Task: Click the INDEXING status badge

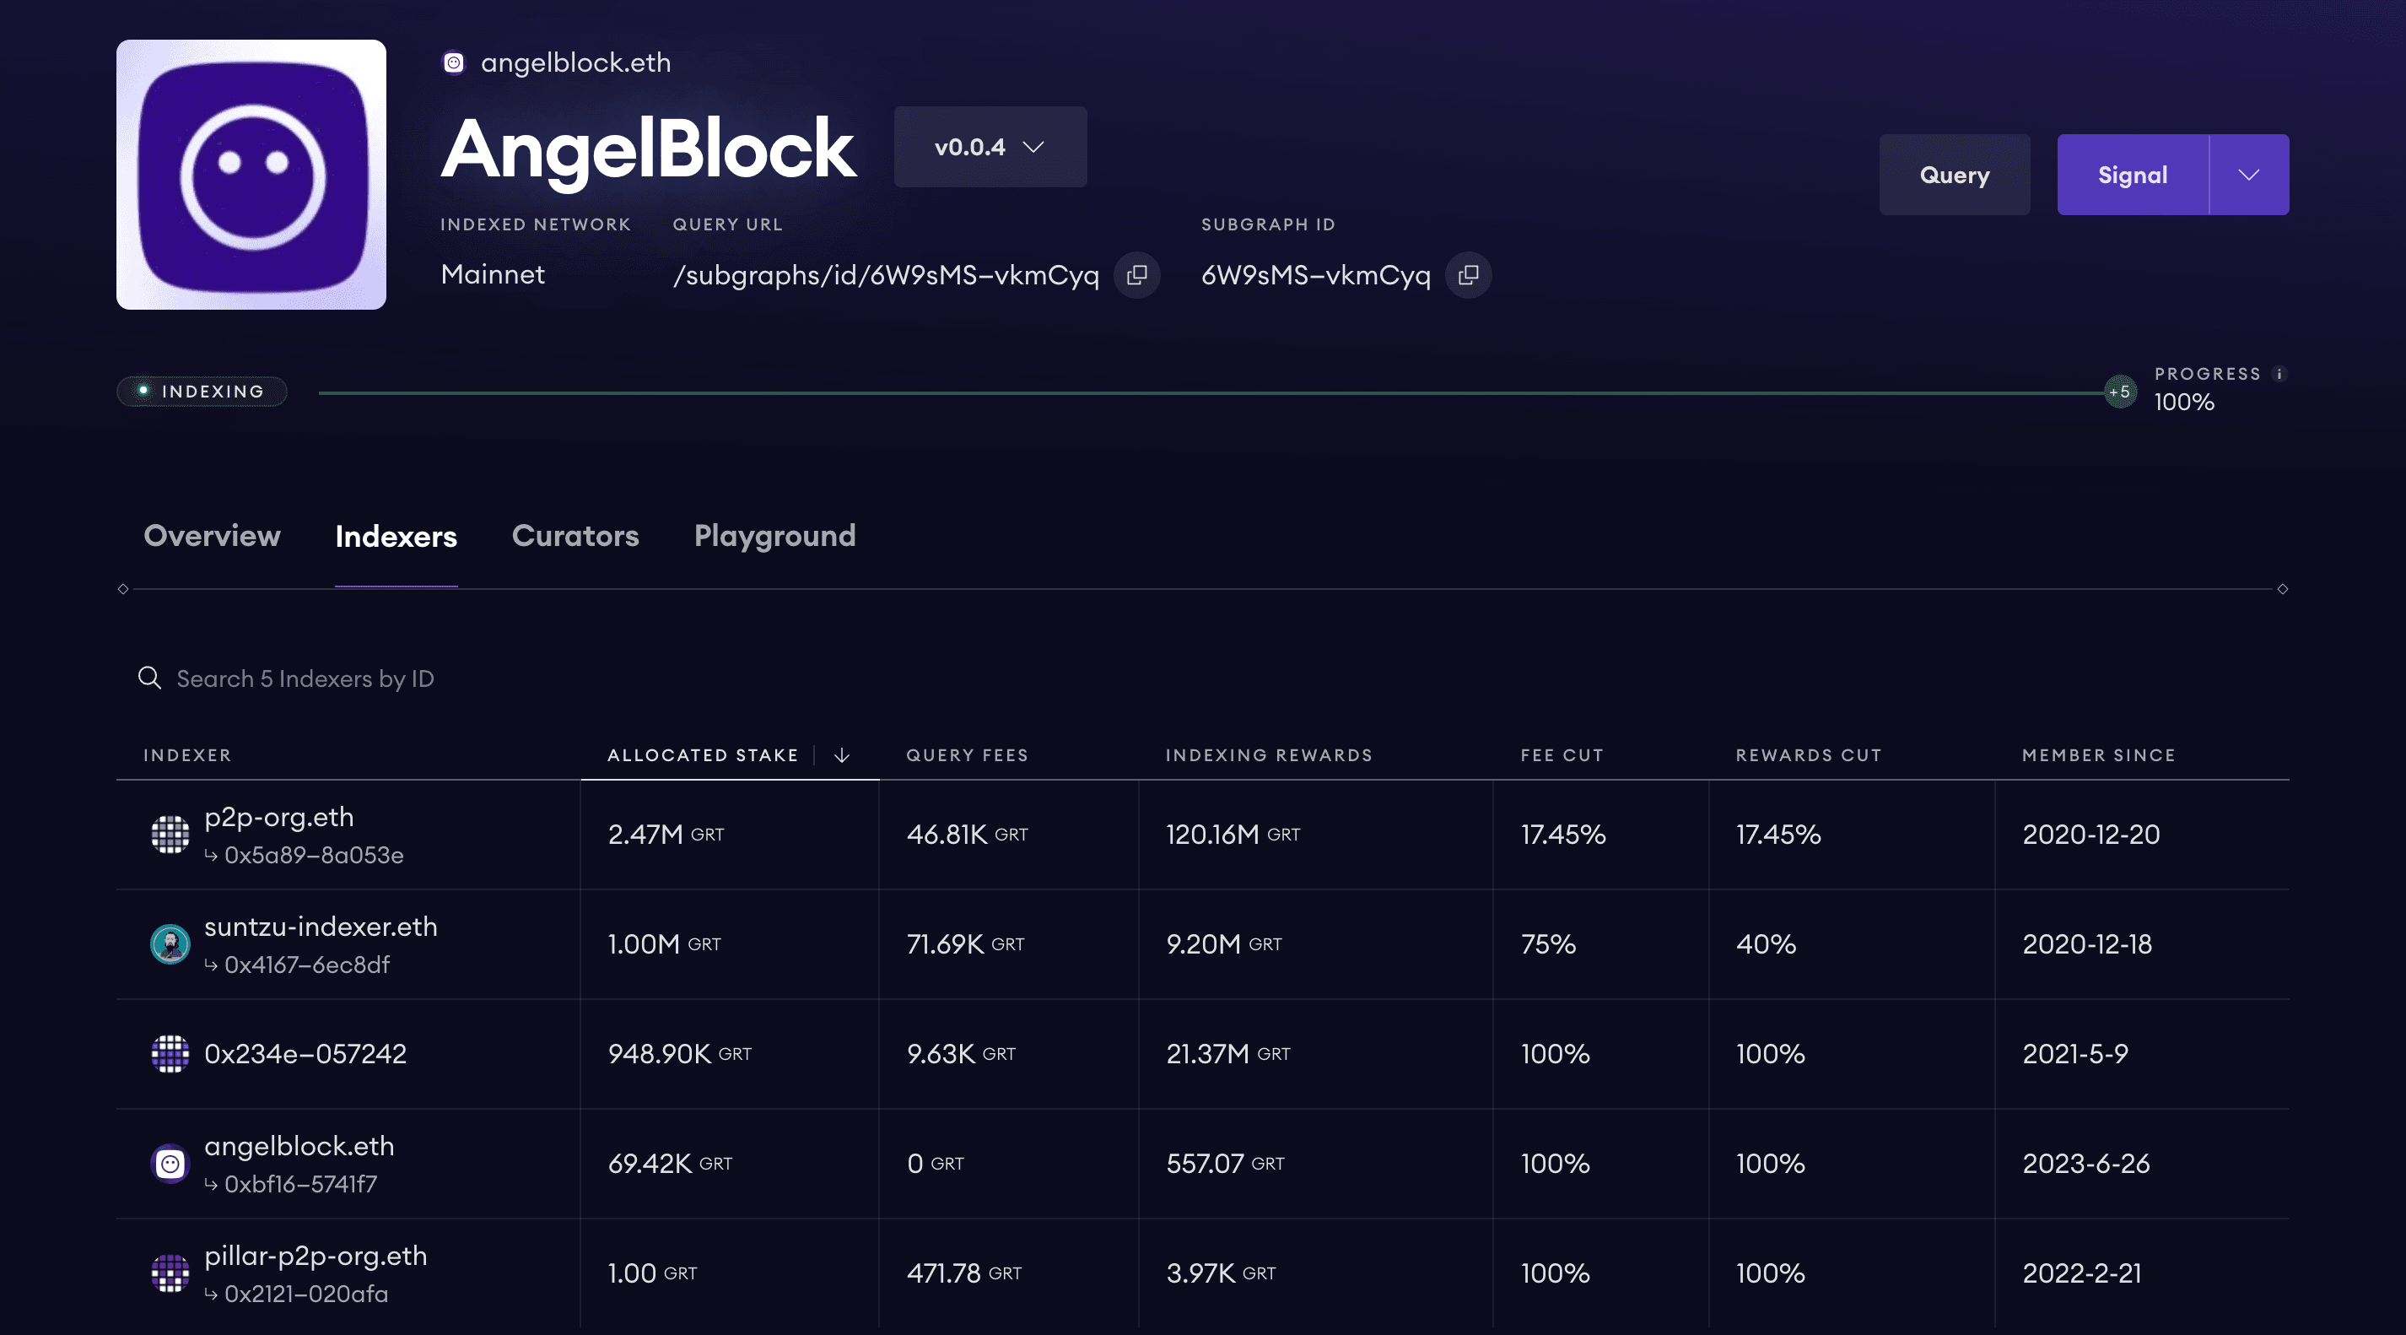Action: (x=202, y=392)
